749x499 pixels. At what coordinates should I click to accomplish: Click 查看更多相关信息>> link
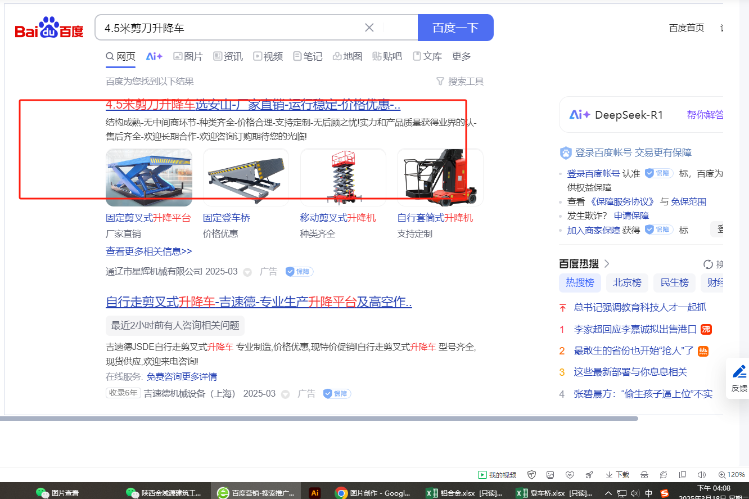click(149, 251)
